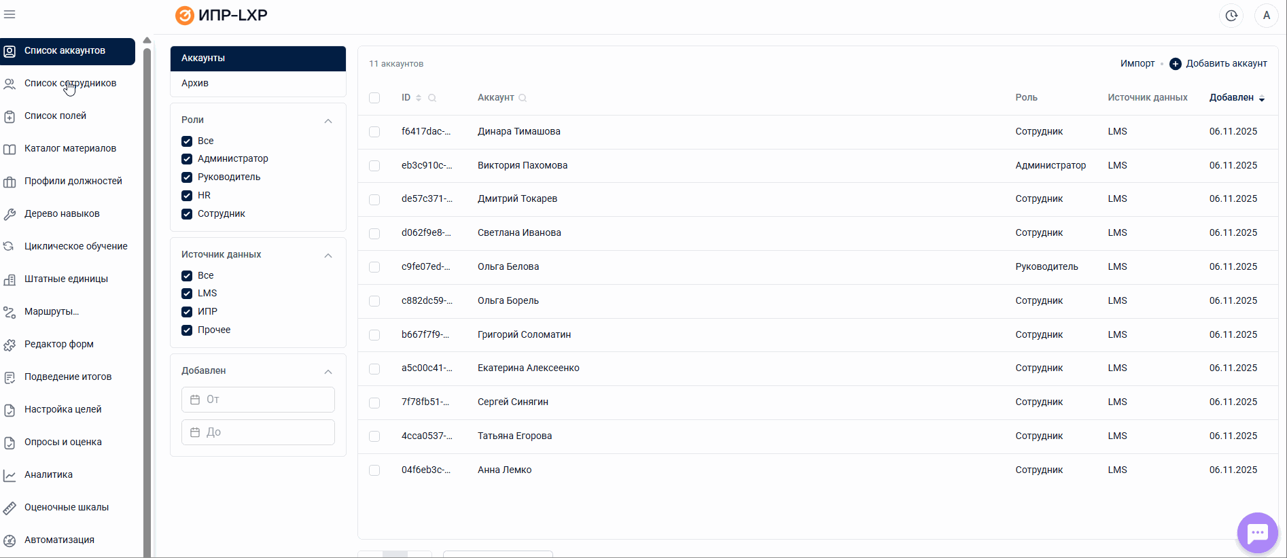Click the Подведение итогов sidebar icon

point(10,377)
